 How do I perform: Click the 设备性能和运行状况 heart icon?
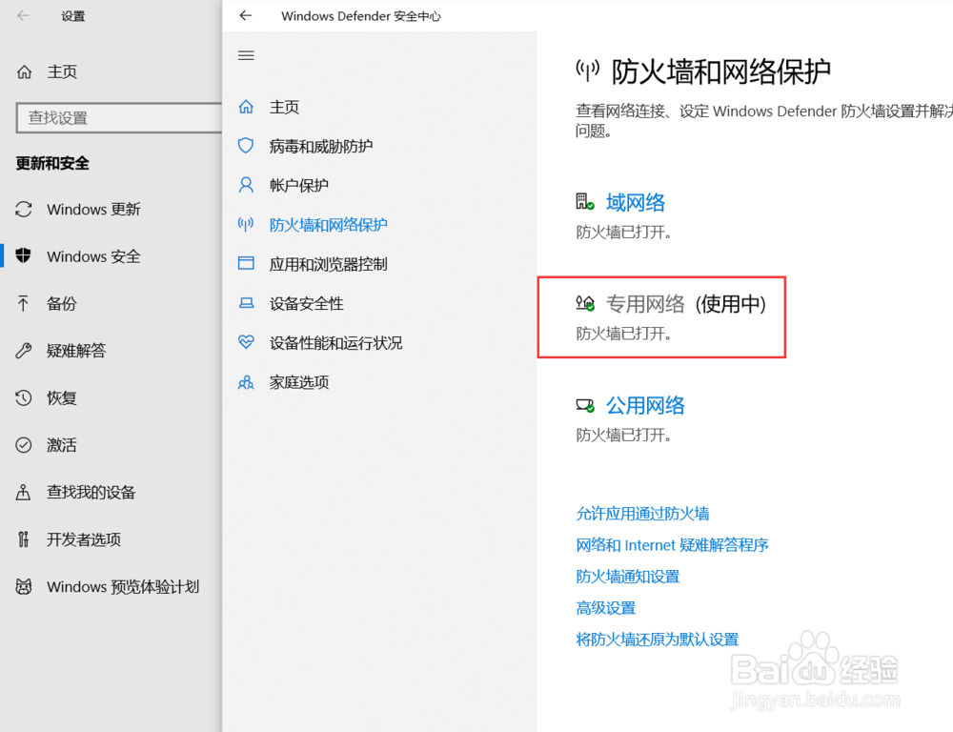click(x=246, y=341)
